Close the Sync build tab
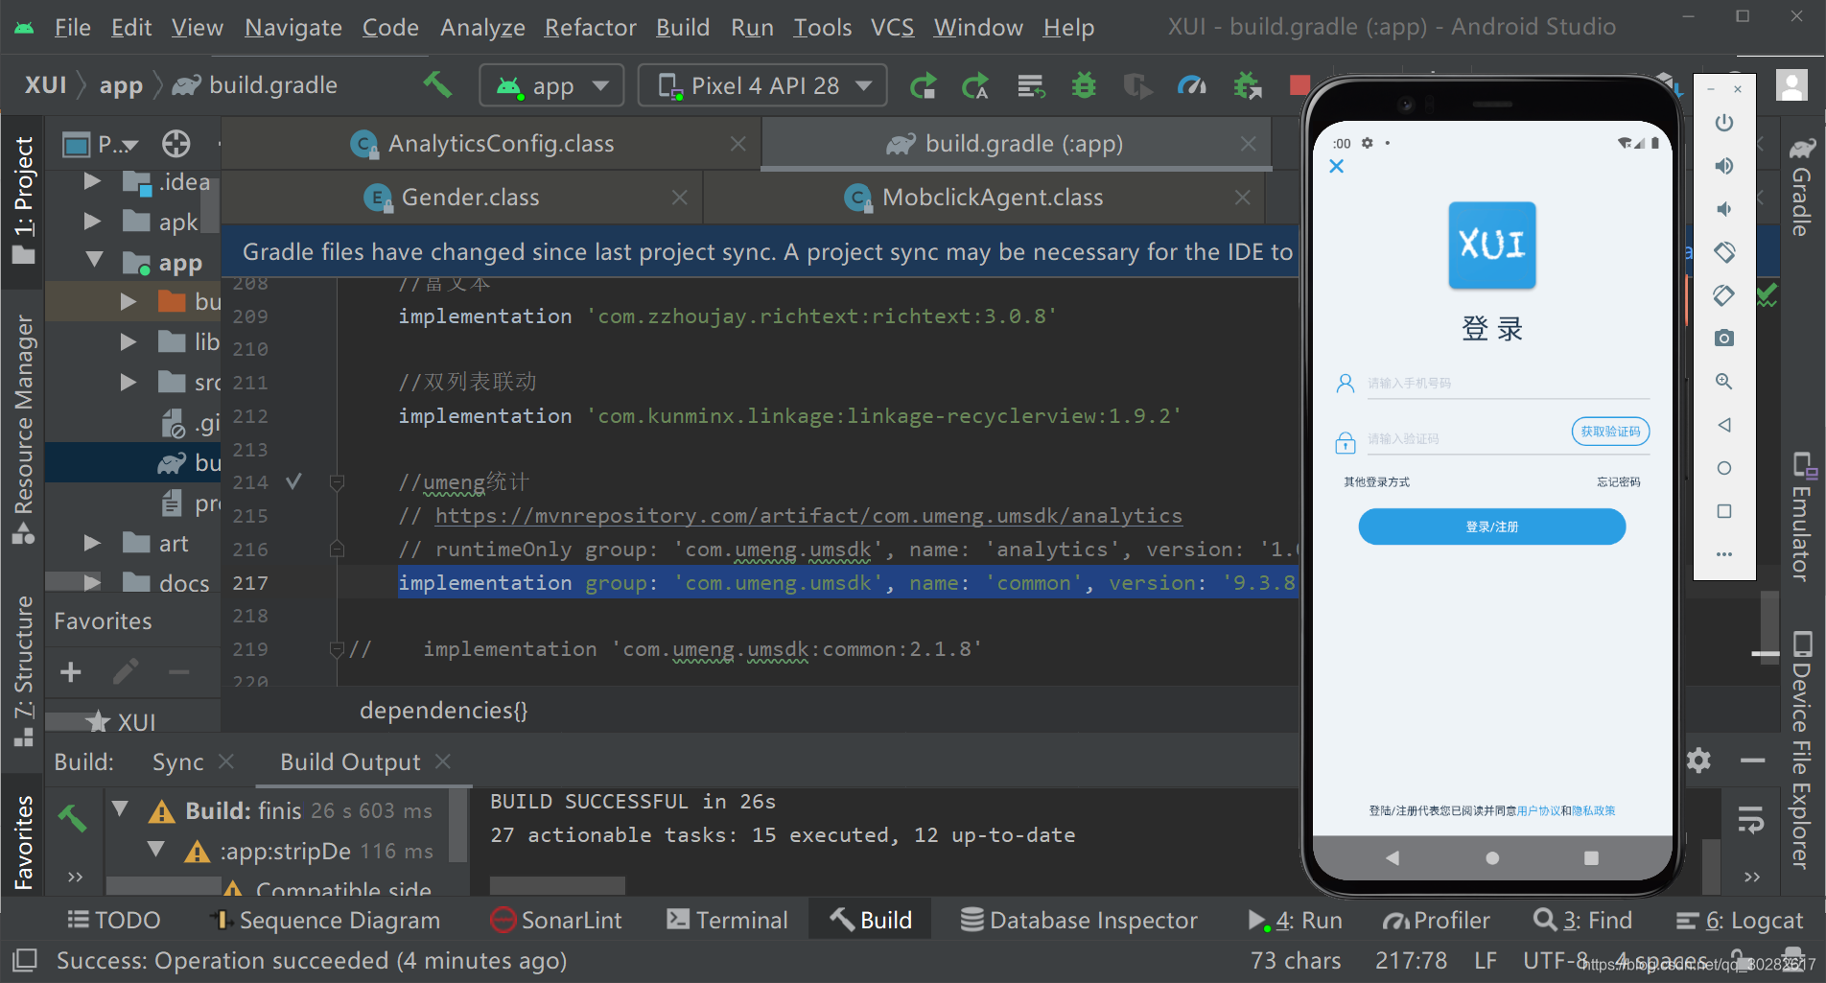Screen dimensions: 1826x983 (x=225, y=761)
